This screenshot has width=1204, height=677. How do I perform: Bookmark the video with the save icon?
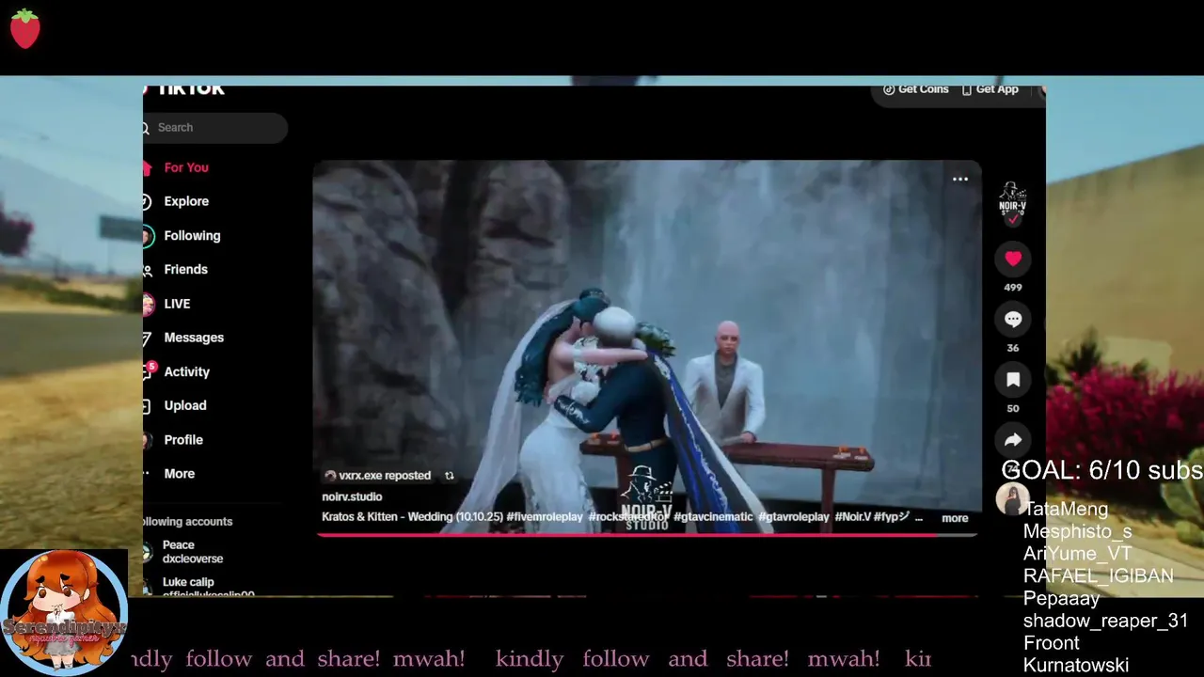pos(1013,380)
